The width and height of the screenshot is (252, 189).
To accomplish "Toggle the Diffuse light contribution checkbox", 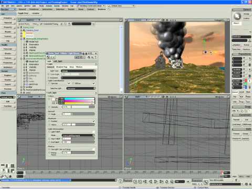I will (x=93, y=83).
